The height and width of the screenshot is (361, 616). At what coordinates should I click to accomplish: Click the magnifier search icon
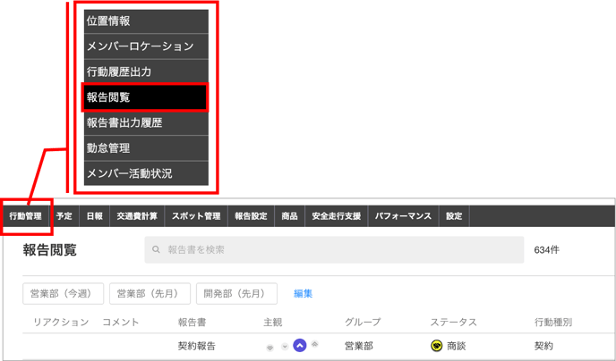(156, 249)
